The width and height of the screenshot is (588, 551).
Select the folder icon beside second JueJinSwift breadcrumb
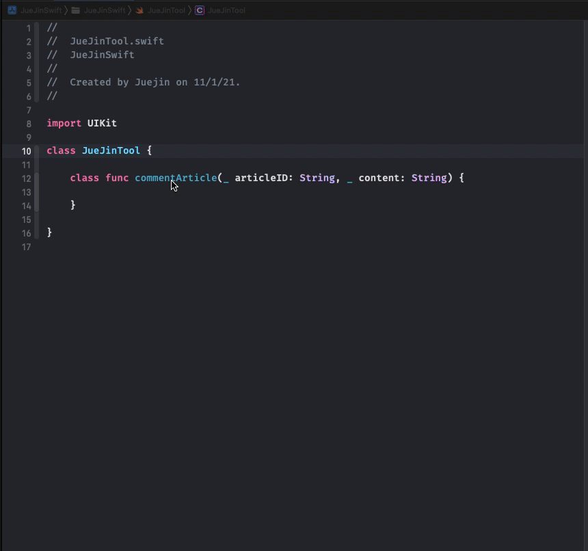[77, 10]
